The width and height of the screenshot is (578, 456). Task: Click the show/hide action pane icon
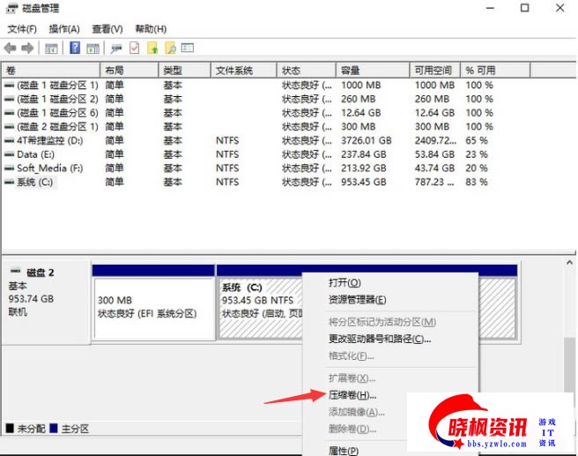pyautogui.click(x=93, y=48)
